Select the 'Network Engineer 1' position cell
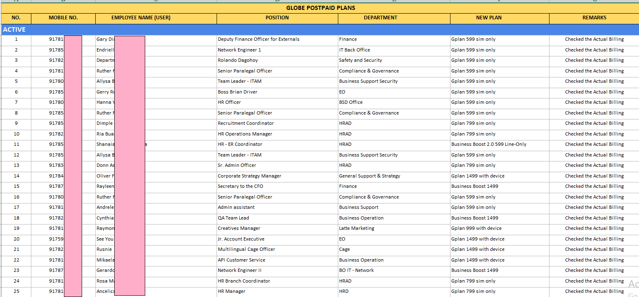639x297 pixels. point(277,50)
